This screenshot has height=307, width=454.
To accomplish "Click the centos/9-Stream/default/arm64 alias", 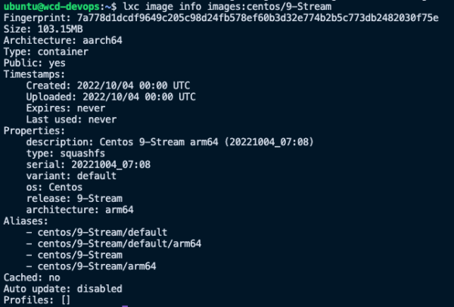I will (x=120, y=243).
